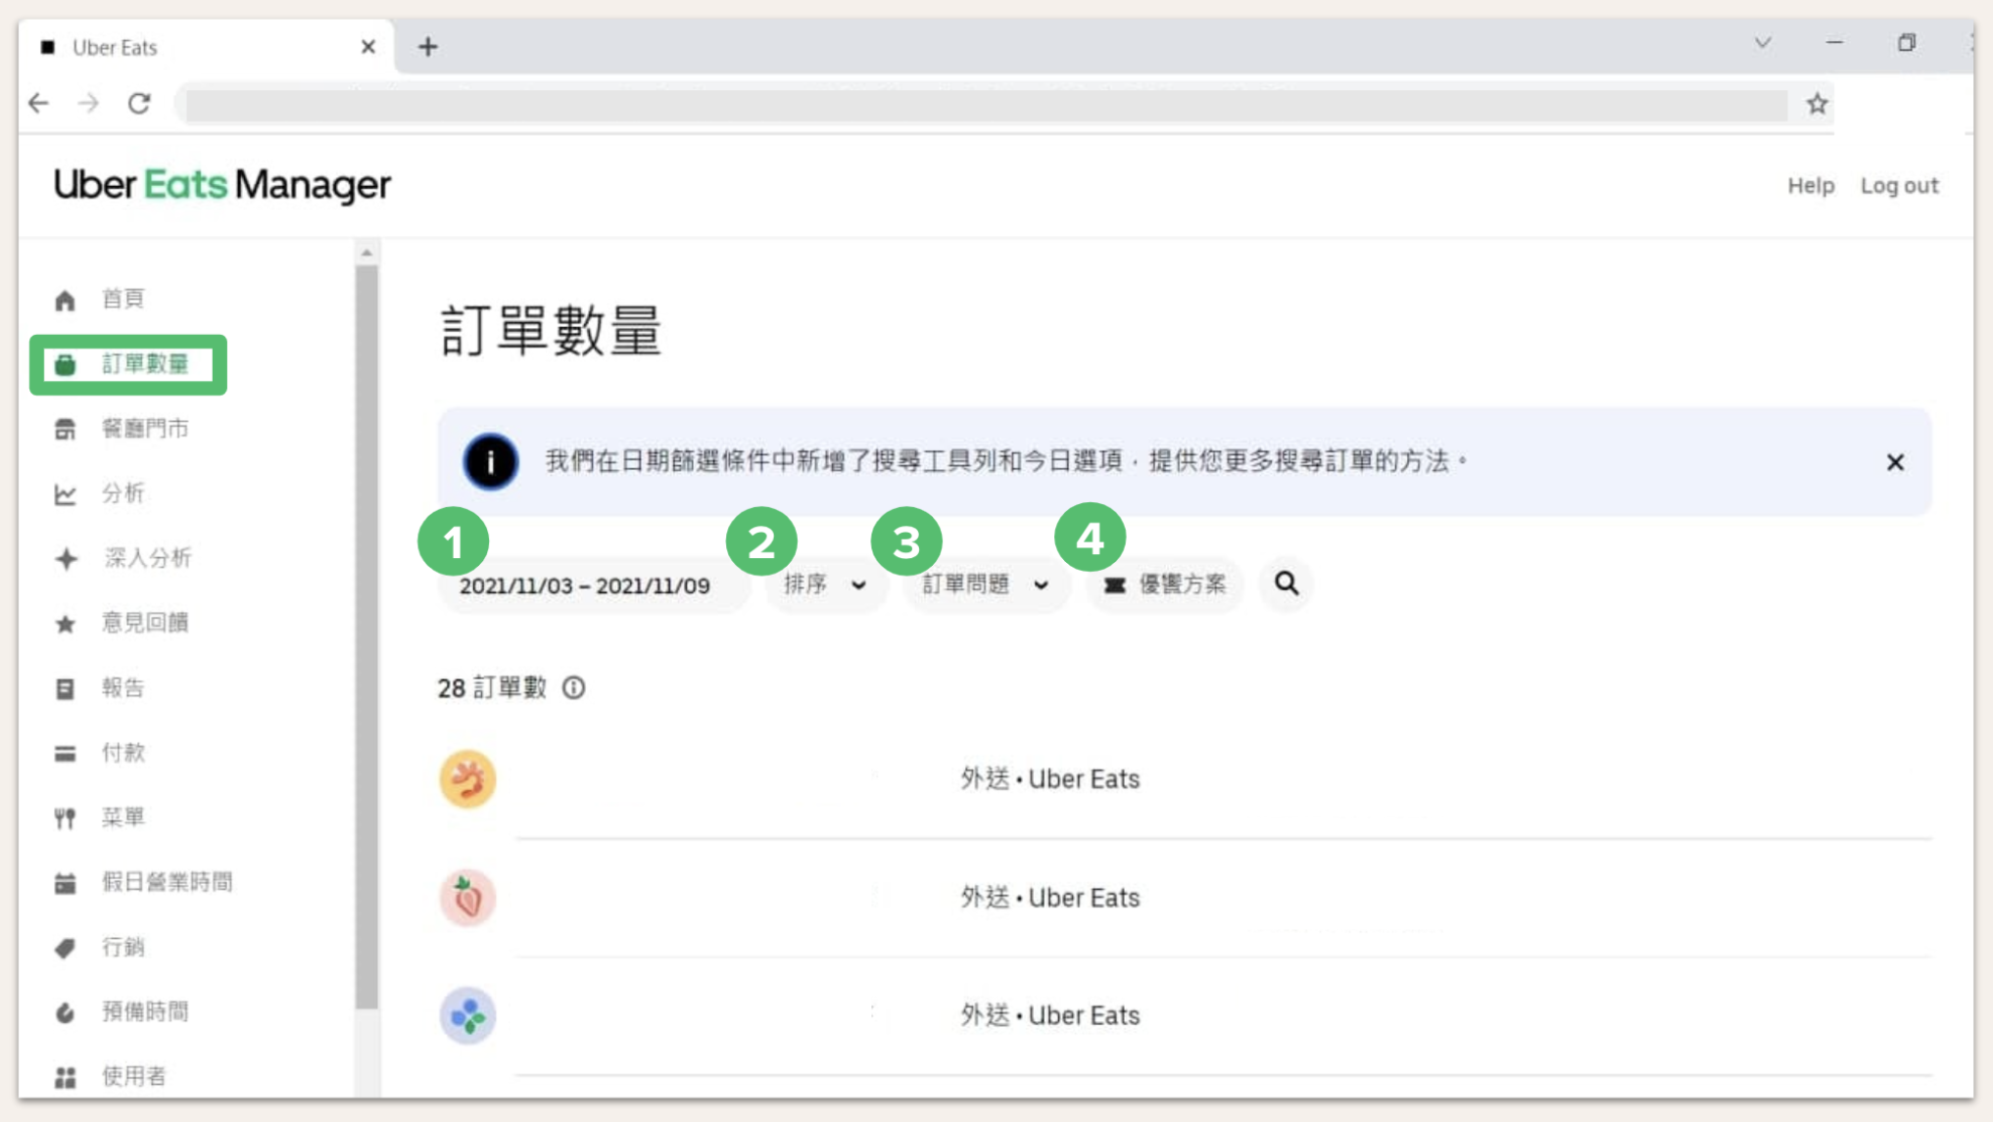Click the 意見回饋 star icon
Image resolution: width=1993 pixels, height=1122 pixels.
(65, 624)
